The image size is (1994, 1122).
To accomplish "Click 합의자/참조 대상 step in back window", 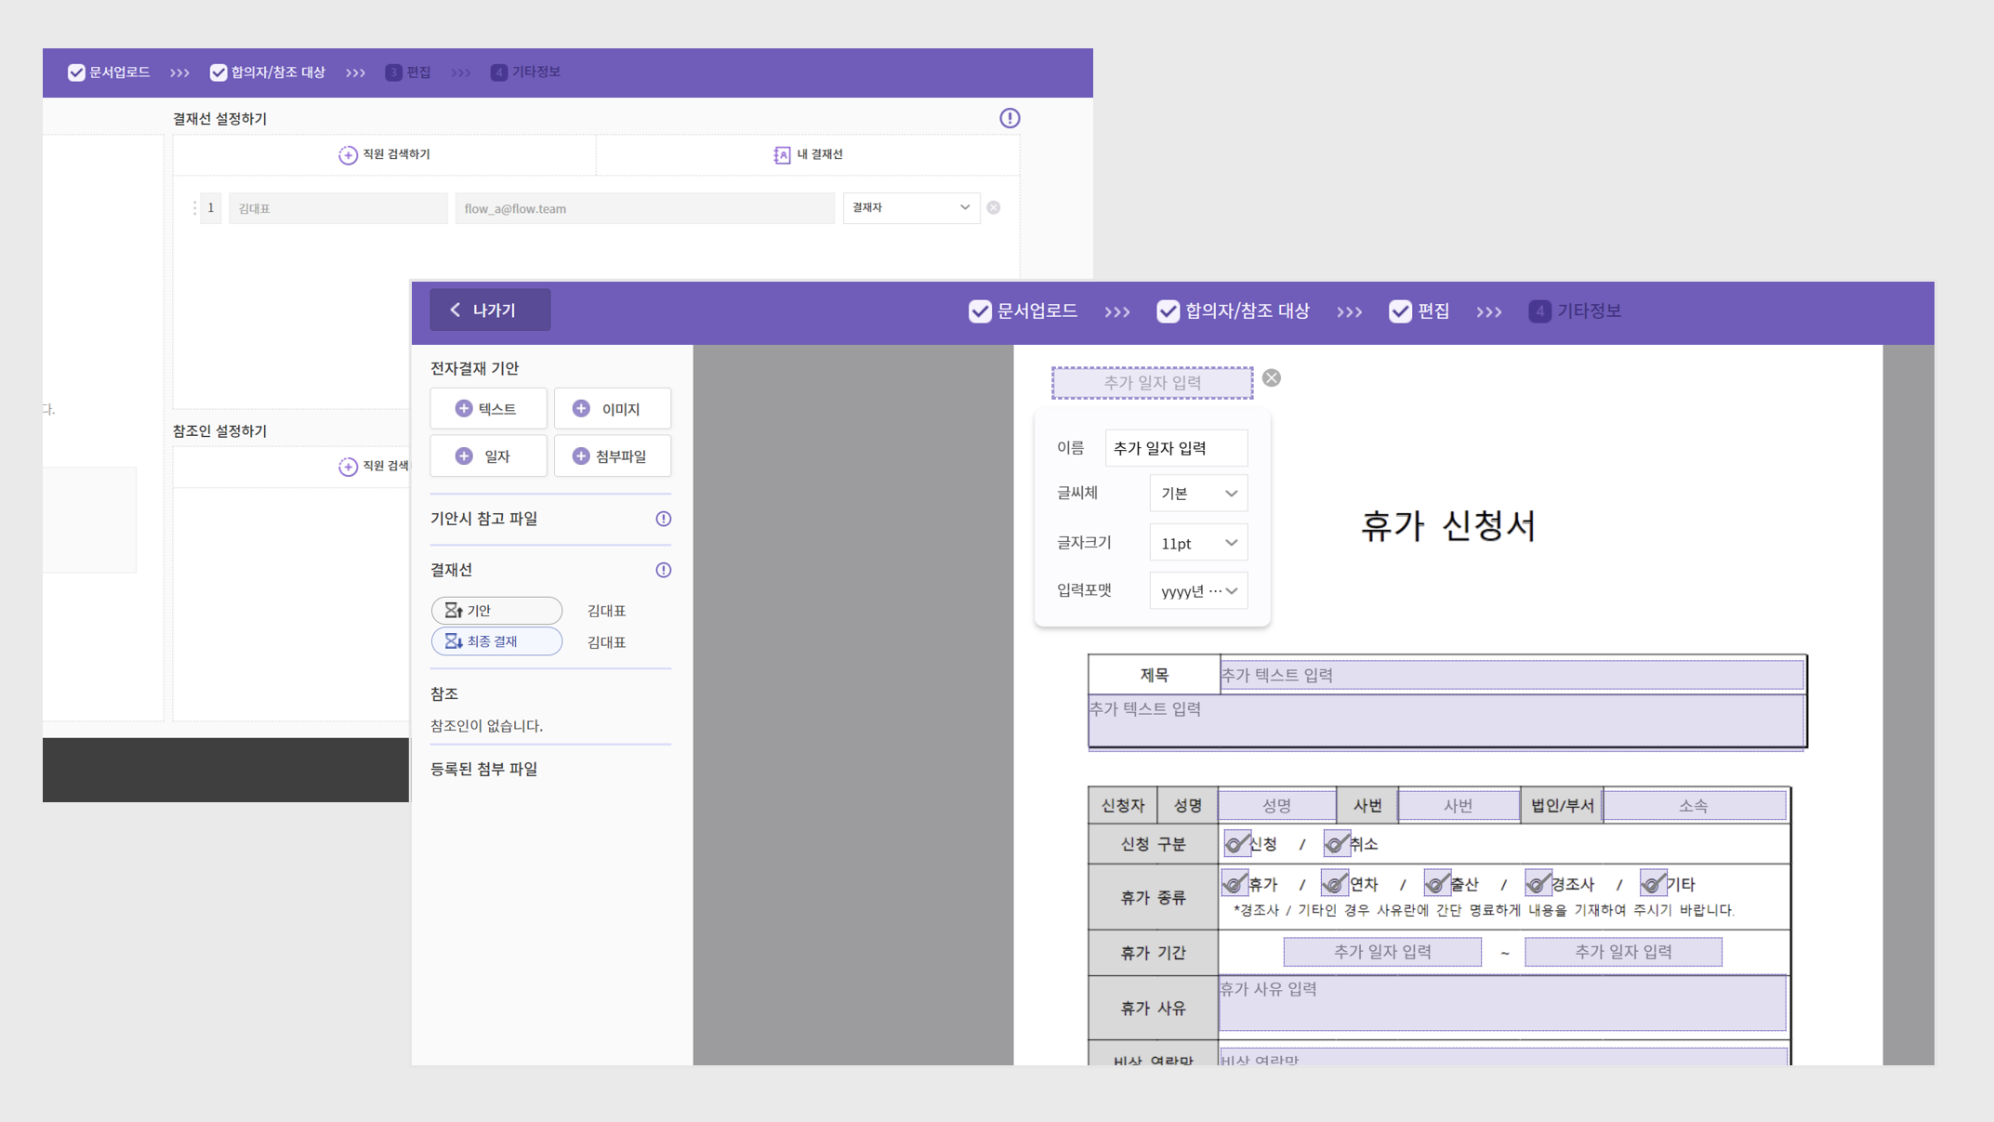I will click(x=268, y=73).
